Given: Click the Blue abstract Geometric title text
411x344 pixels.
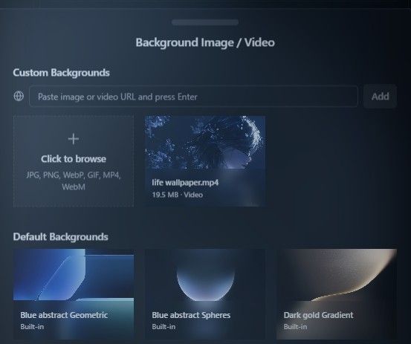Looking at the screenshot, I should (64, 315).
